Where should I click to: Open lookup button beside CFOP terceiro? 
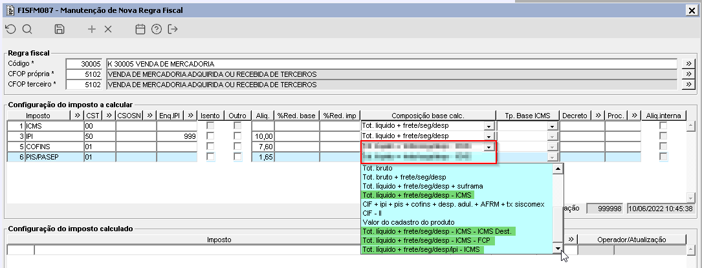[688, 85]
